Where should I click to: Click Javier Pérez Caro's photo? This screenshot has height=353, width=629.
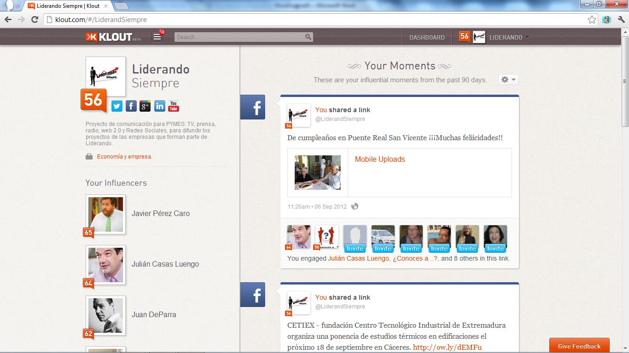click(x=105, y=214)
